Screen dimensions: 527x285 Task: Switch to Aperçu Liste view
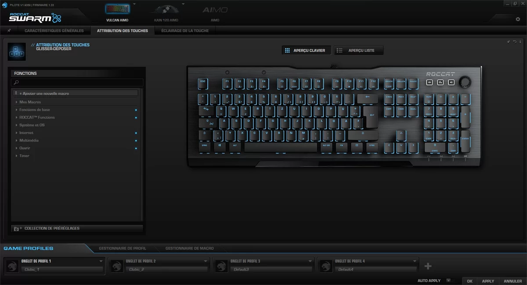pos(358,50)
